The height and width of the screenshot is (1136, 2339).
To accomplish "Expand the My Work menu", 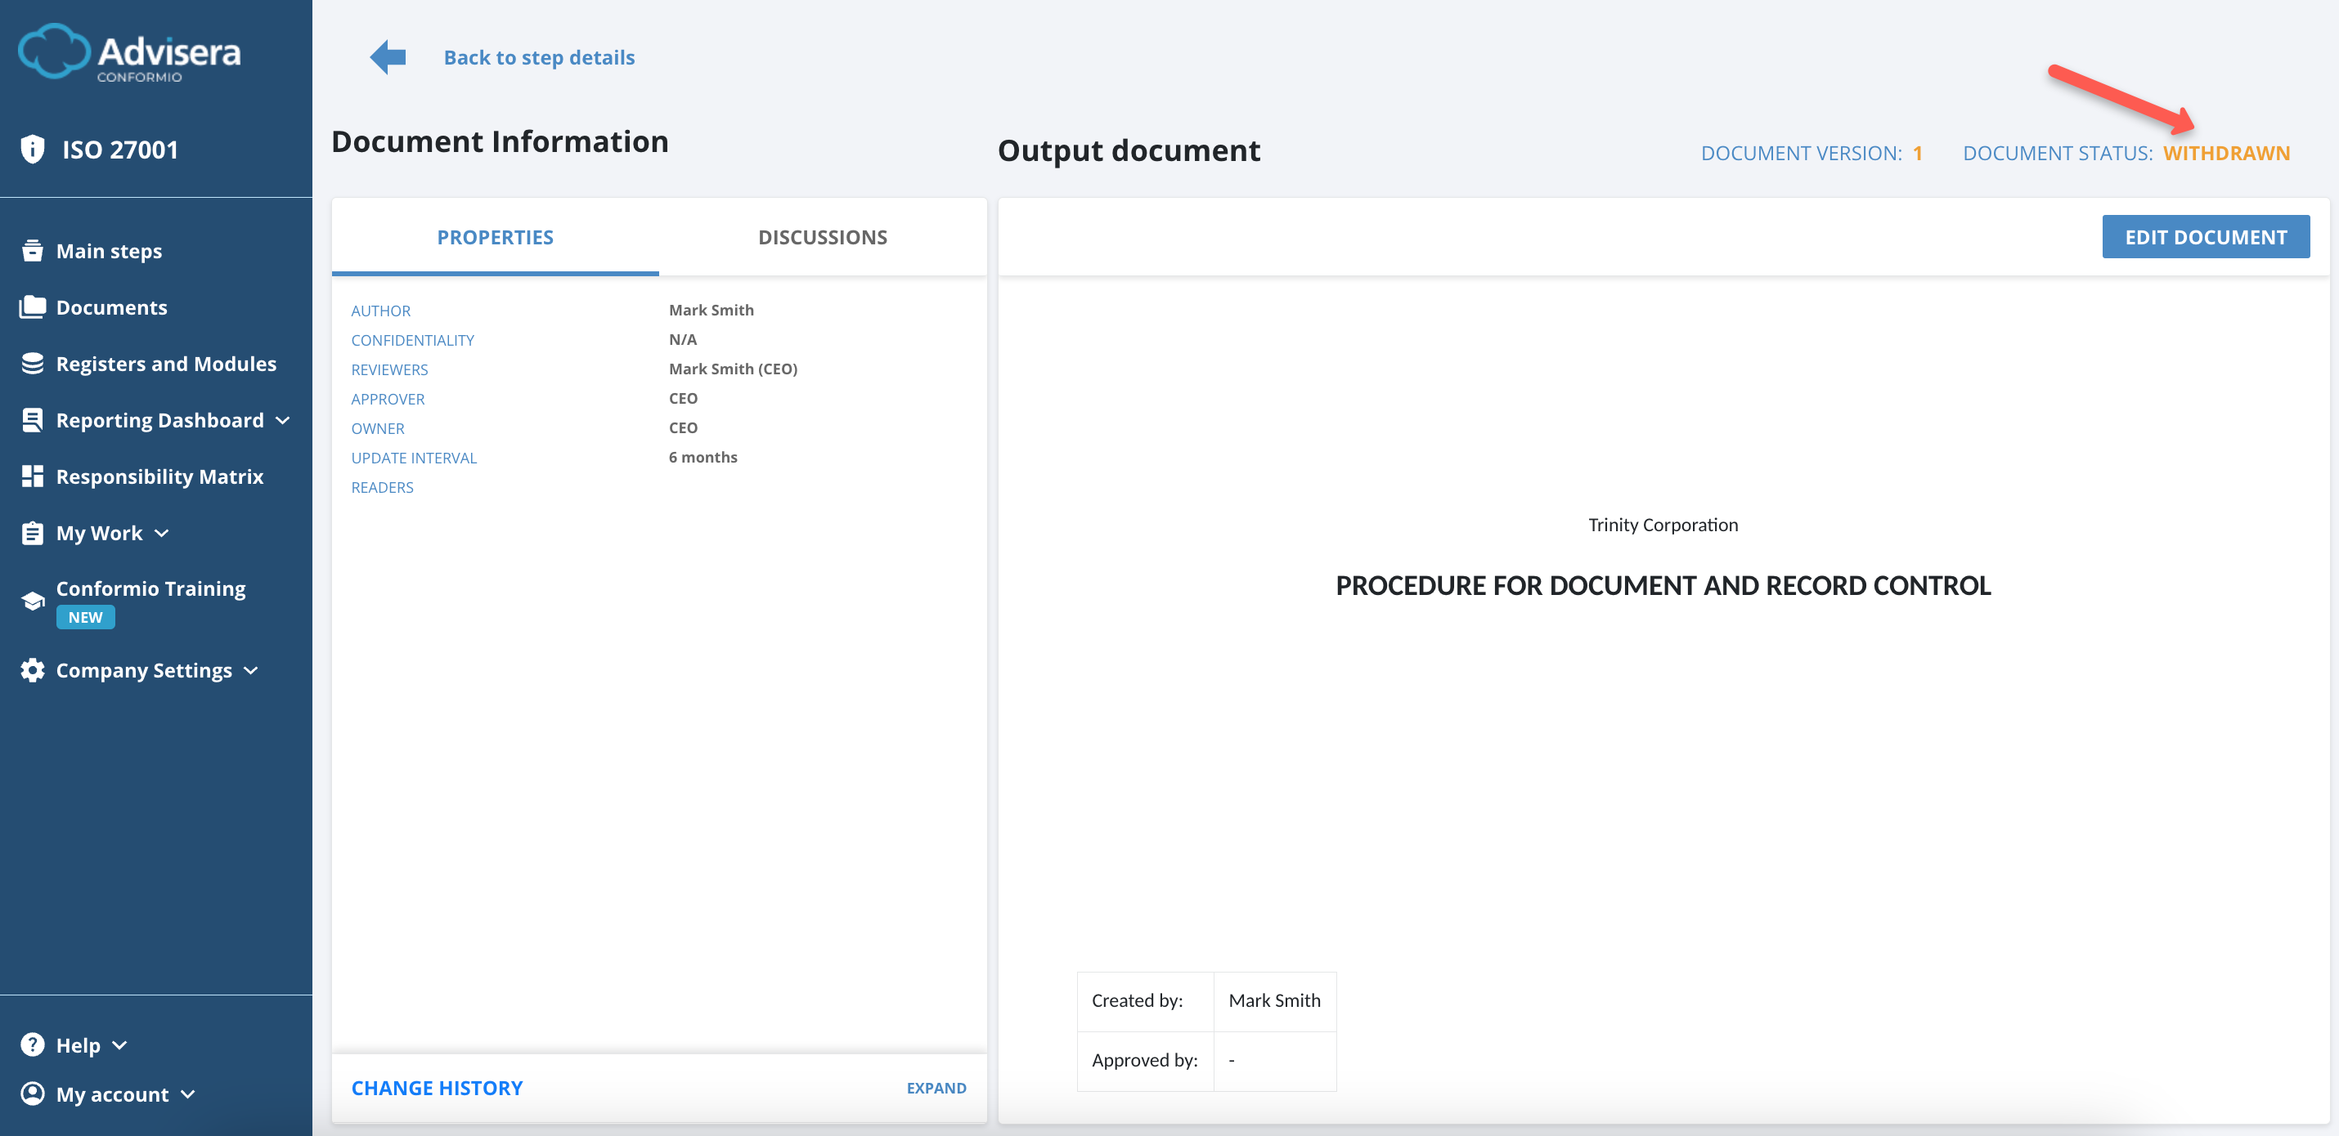I will pyautogui.click(x=164, y=534).
